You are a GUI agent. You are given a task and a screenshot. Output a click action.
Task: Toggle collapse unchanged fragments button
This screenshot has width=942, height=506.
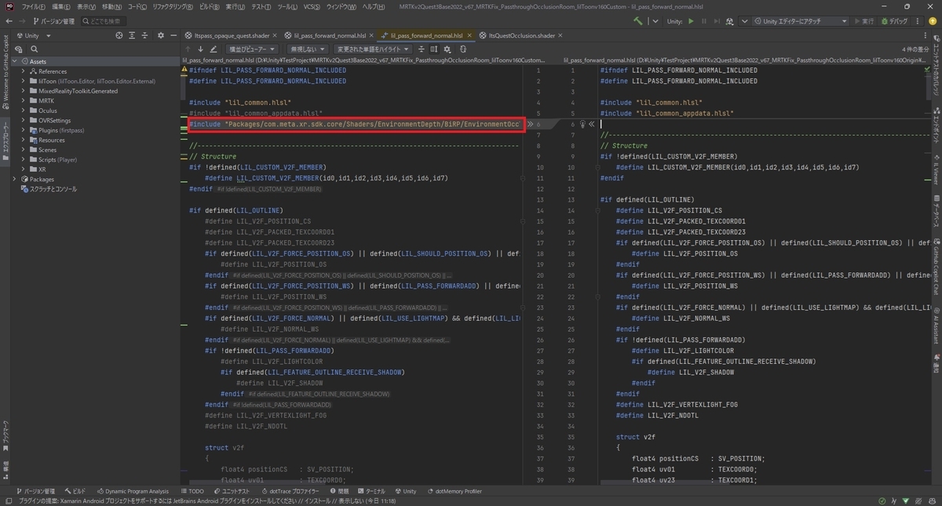[422, 49]
